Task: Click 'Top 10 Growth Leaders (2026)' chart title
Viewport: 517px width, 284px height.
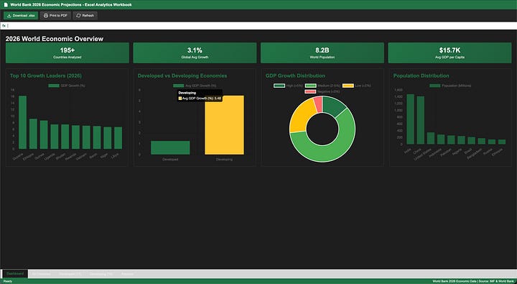Action: click(x=46, y=75)
